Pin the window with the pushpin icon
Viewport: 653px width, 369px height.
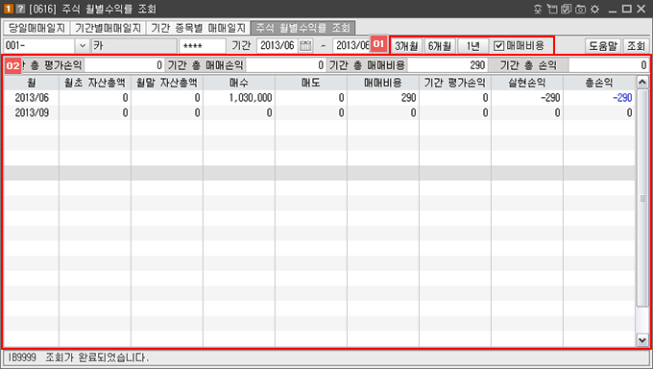pyautogui.click(x=538, y=9)
